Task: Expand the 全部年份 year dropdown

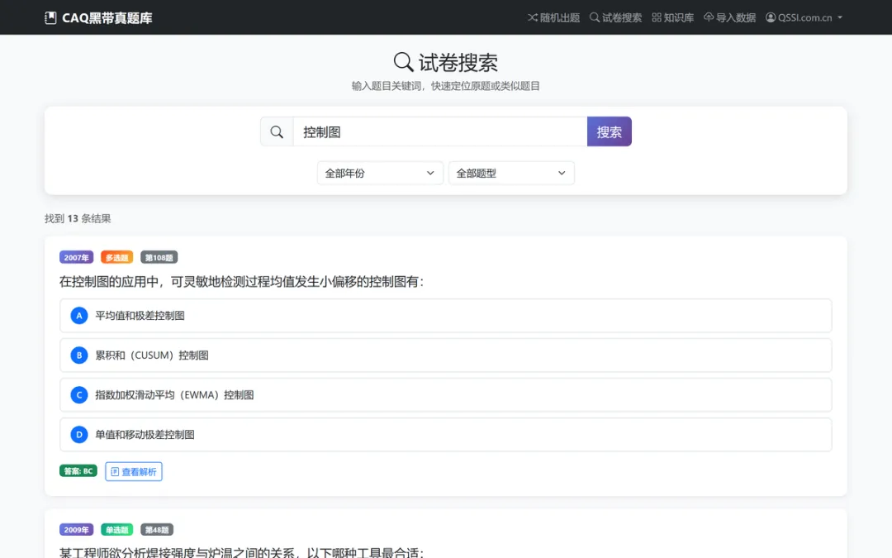Action: (380, 173)
